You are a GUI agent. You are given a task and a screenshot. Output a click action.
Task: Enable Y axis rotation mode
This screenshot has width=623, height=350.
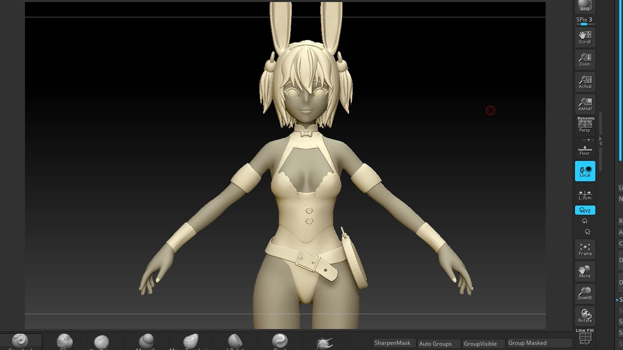point(585,221)
